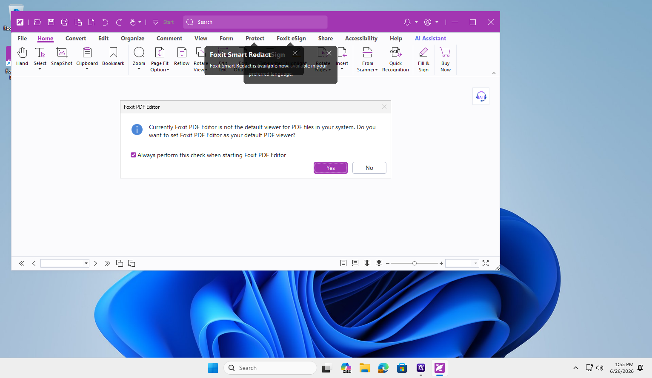
Task: Open Quick Recognition OCR tool
Action: coord(395,59)
